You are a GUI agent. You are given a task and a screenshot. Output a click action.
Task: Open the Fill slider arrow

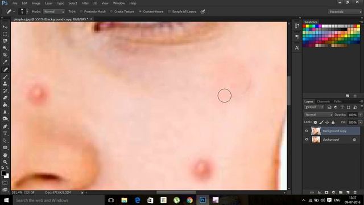360,122
